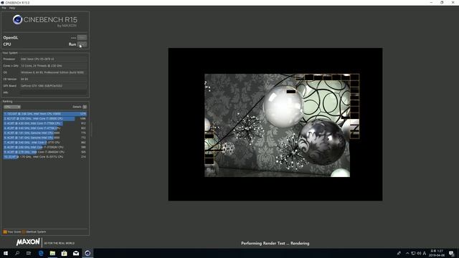Click the Details toggle in Ranking
Screen dimensions: 459x258
coord(85,107)
